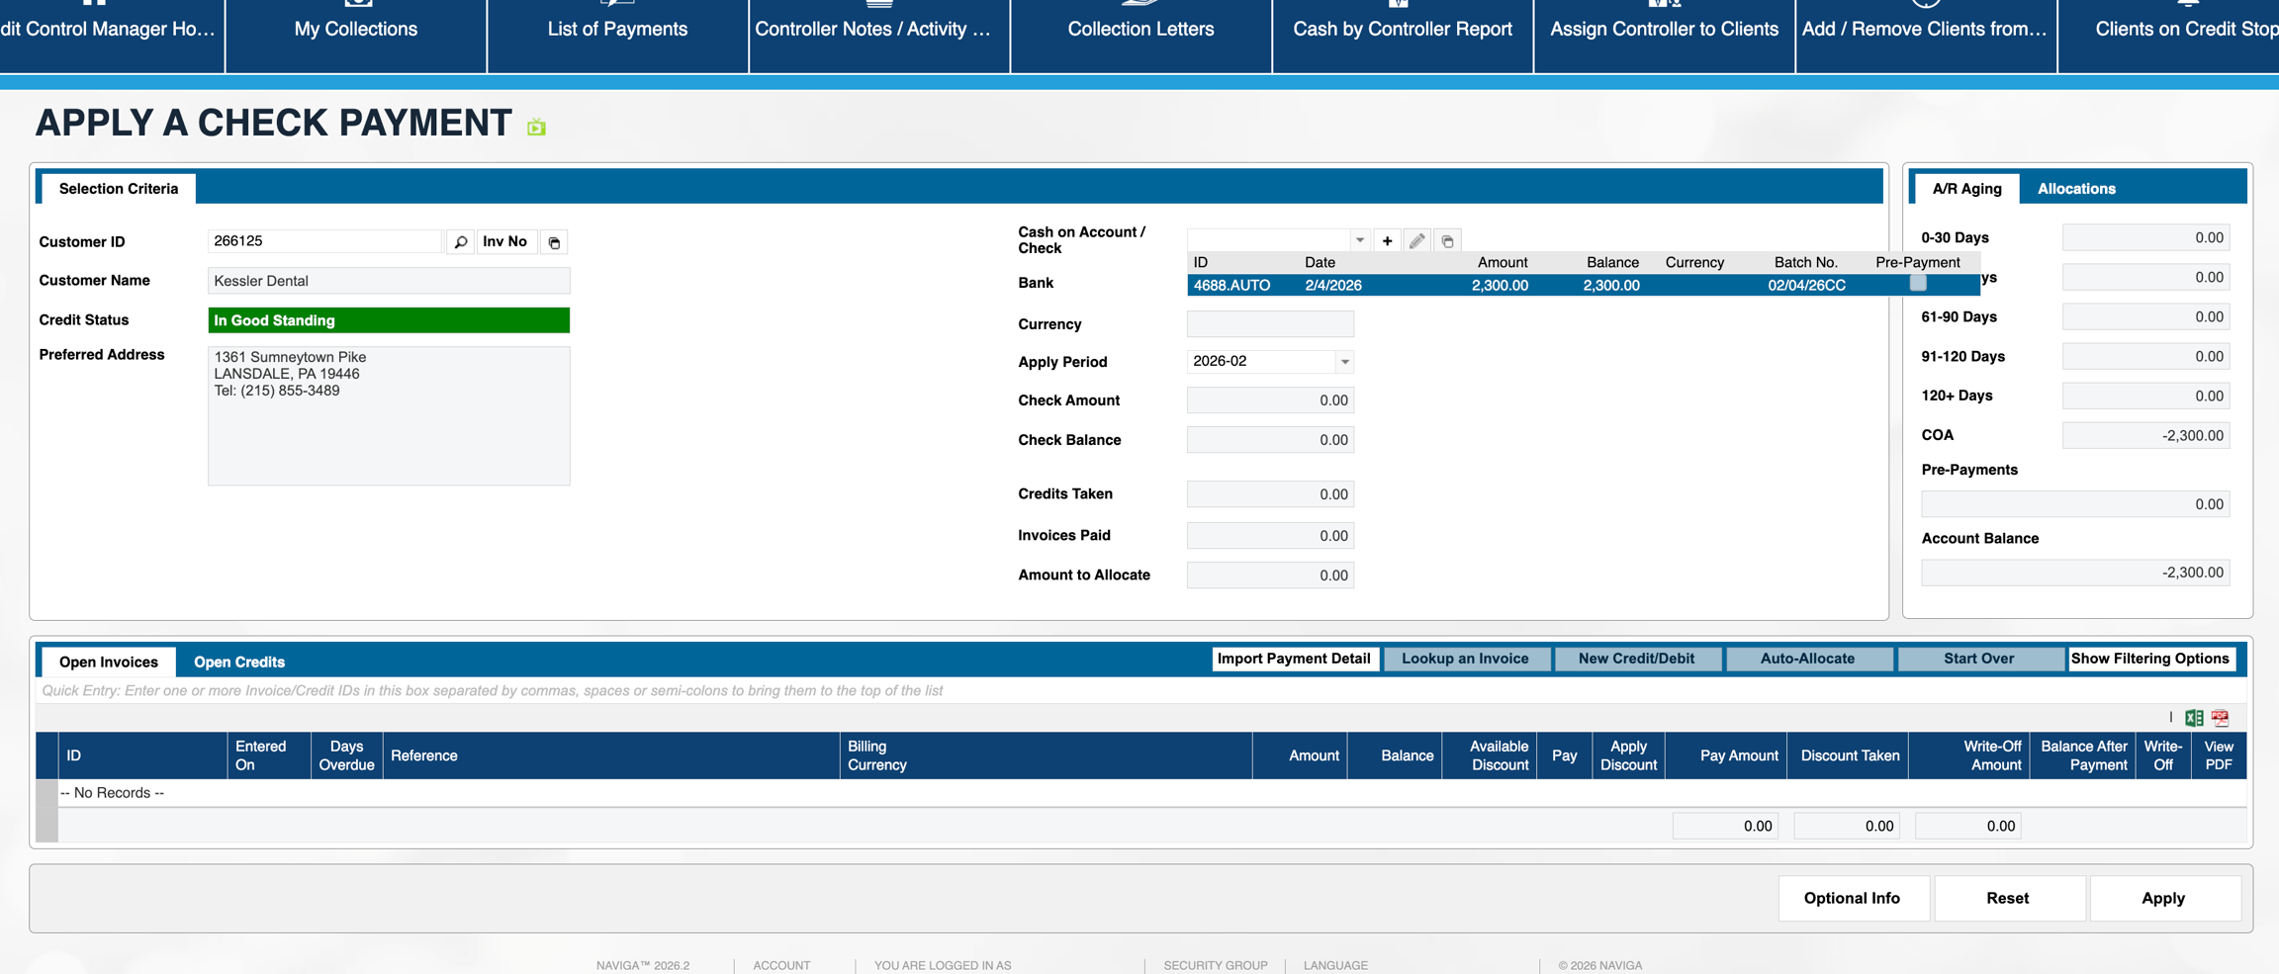Image resolution: width=2279 pixels, height=974 pixels.
Task: Select the 4688.AUTO check row
Action: (1484, 286)
